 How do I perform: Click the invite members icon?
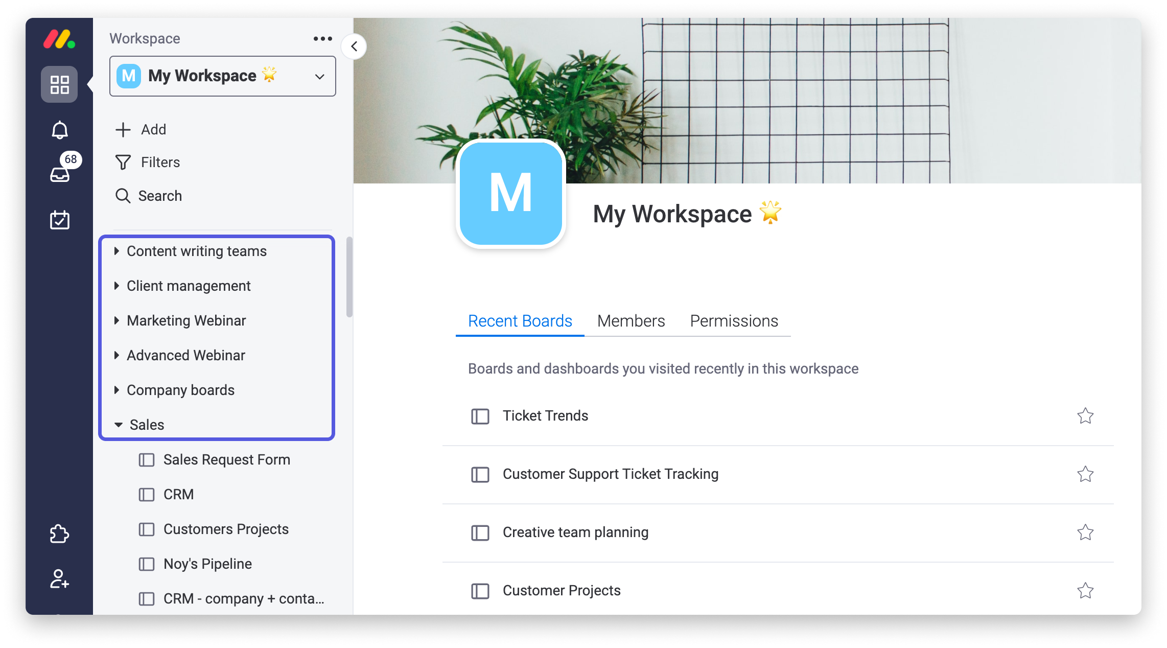point(59,579)
